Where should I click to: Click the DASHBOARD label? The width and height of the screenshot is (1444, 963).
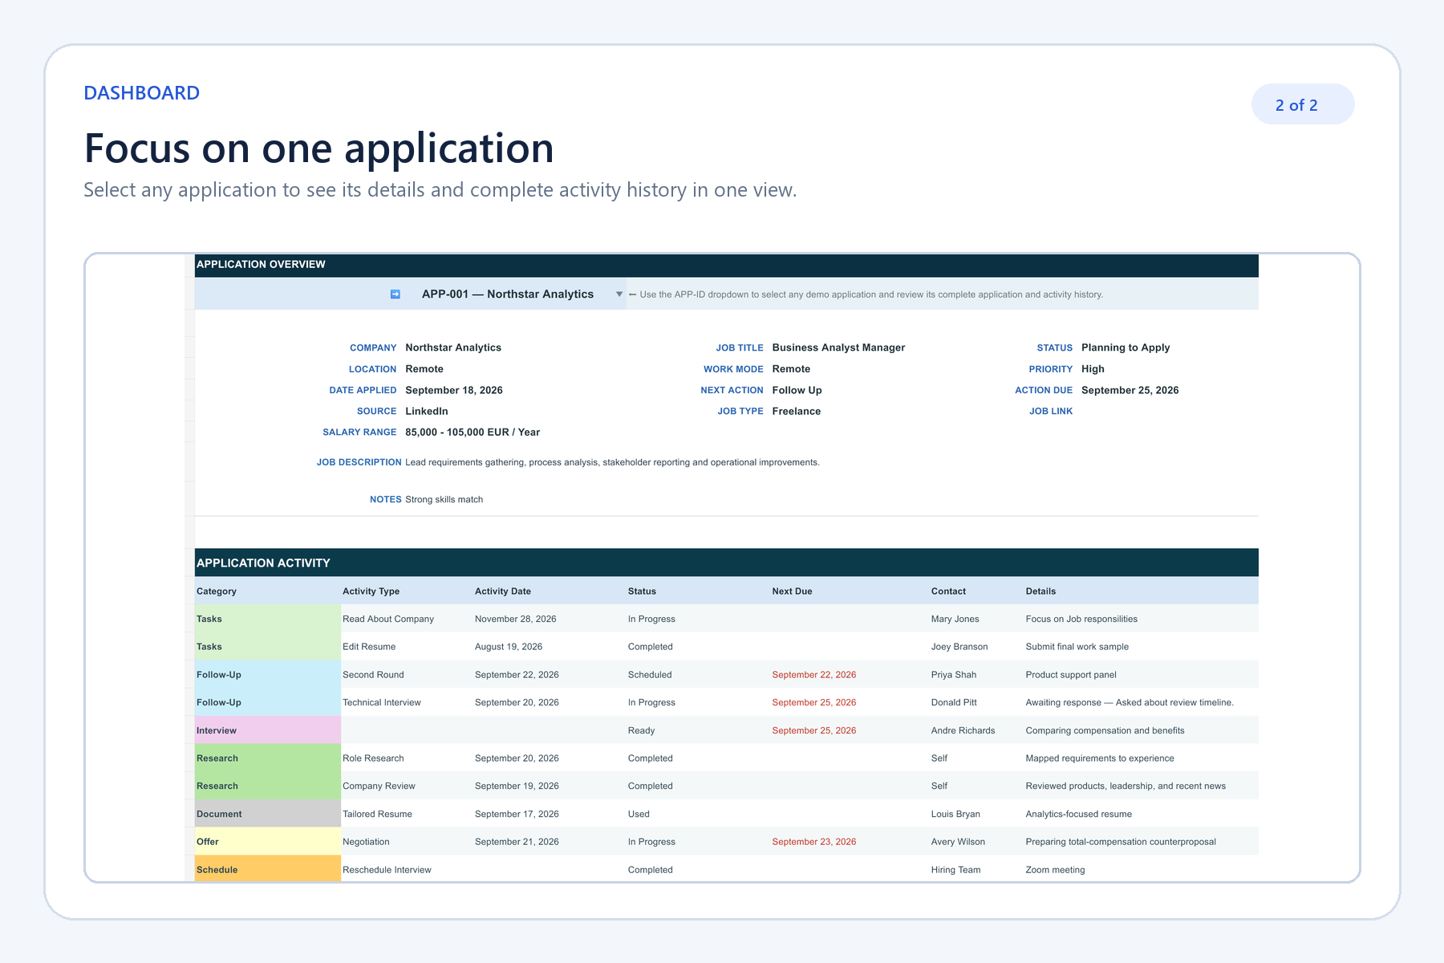point(142,93)
